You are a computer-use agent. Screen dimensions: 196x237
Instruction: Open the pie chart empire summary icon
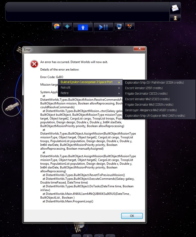click(57, 27)
